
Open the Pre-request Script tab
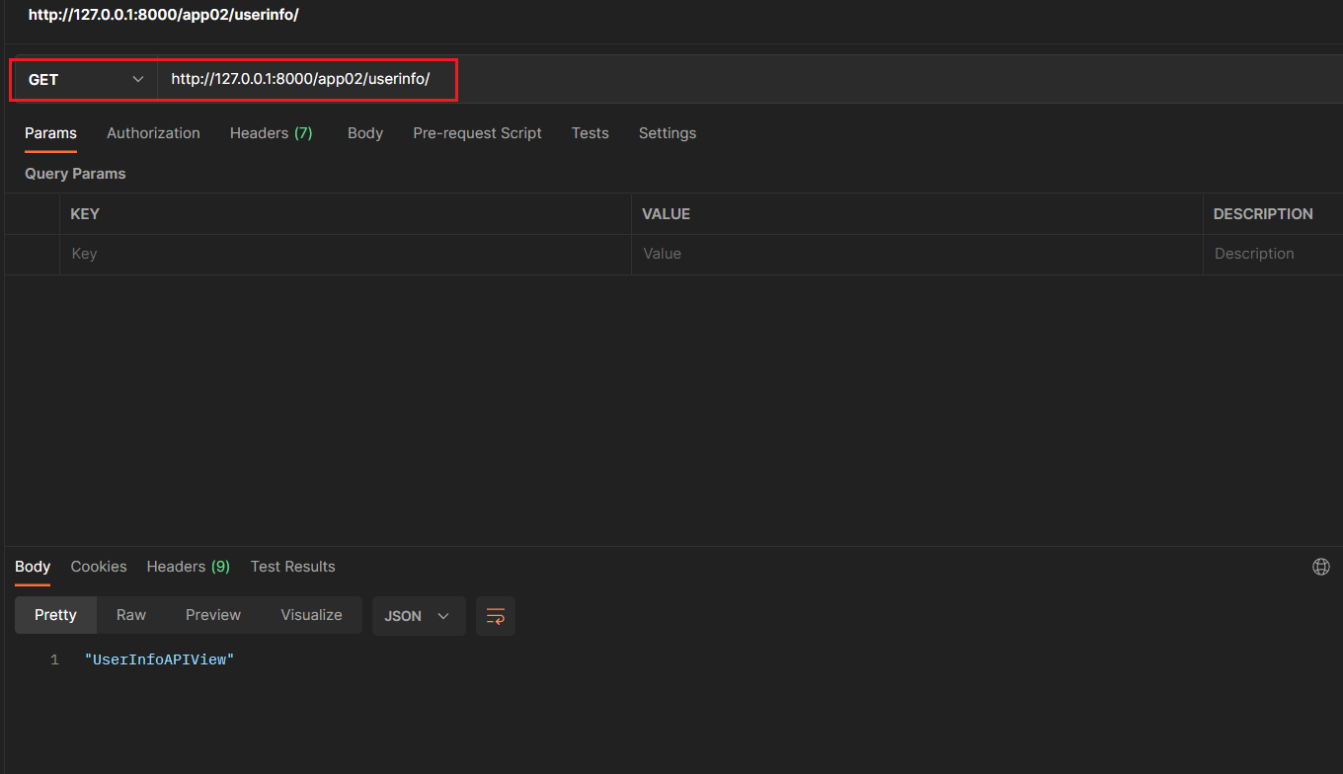477,133
